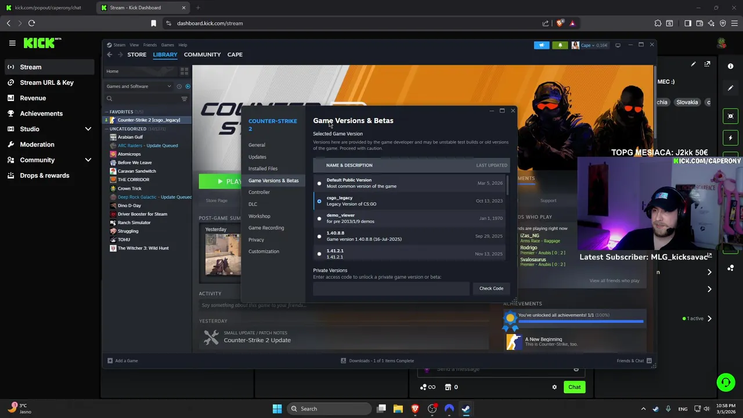Edit stream info pencil next to pop-out
Image resolution: width=743 pixels, height=418 pixels.
coord(693,64)
